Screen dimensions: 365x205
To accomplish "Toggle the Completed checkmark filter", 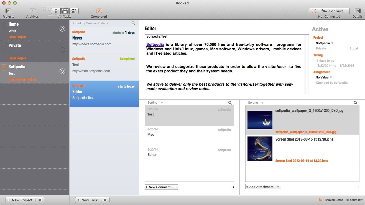I will coord(99,11).
